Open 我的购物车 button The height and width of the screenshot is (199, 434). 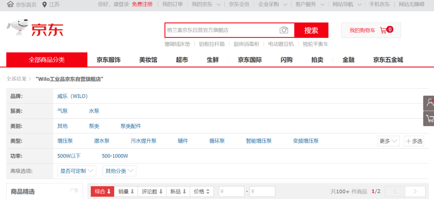pos(371,30)
